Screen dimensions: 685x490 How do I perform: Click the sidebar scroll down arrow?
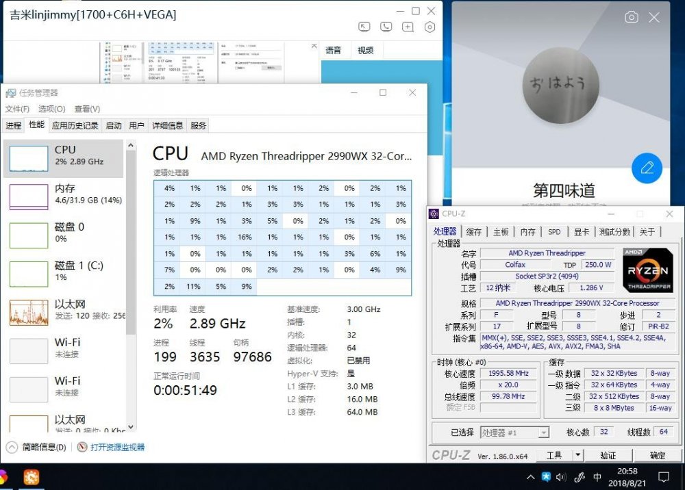click(x=131, y=427)
